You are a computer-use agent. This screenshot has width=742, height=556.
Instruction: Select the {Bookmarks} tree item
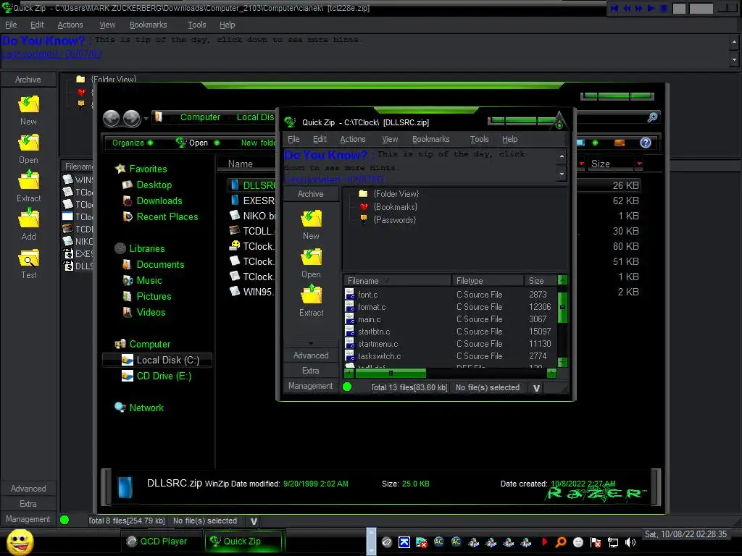click(x=395, y=206)
